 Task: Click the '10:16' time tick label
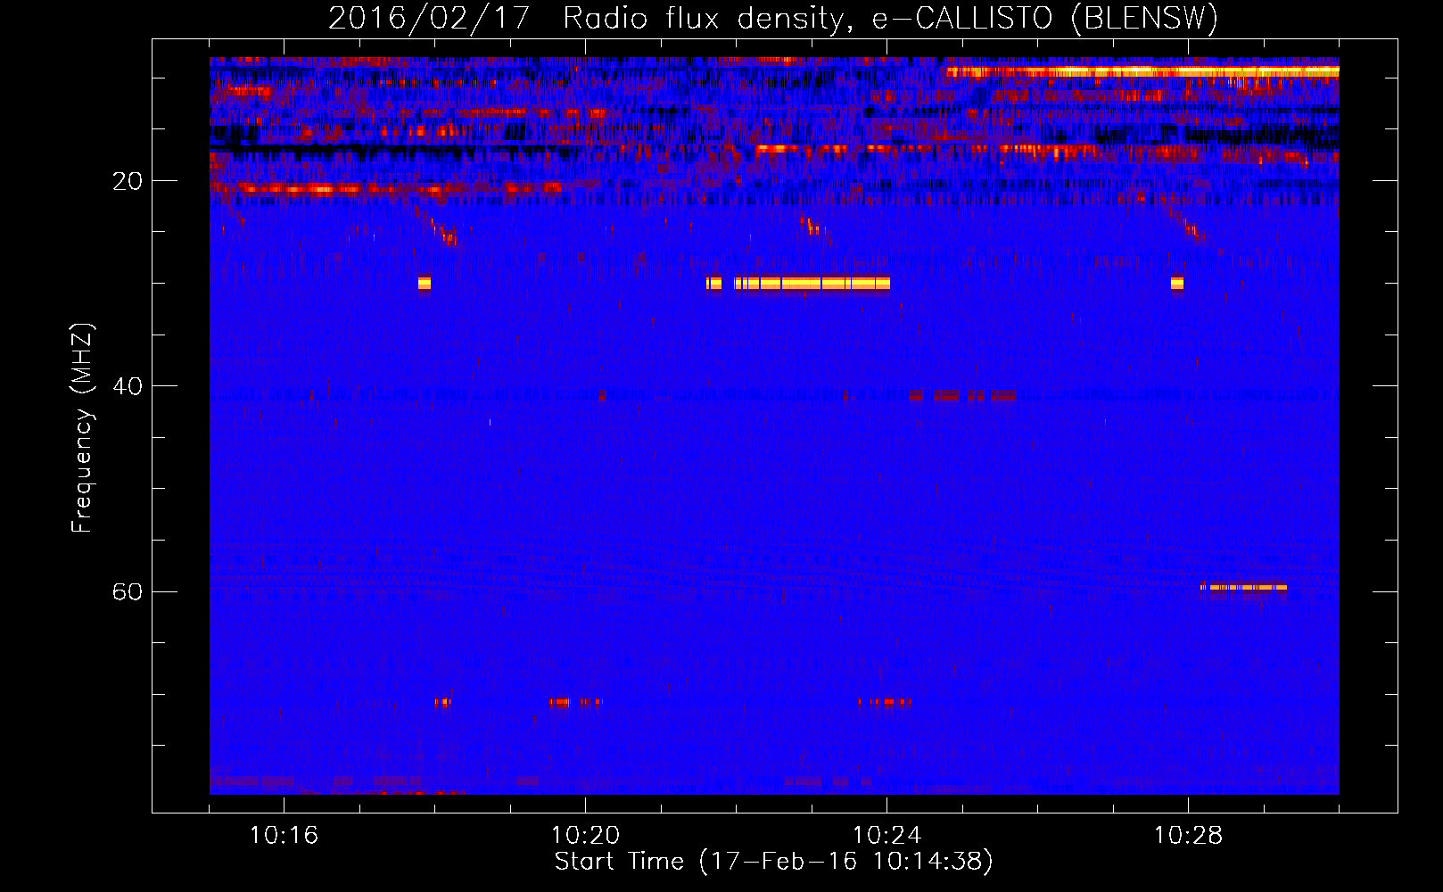[x=284, y=836]
